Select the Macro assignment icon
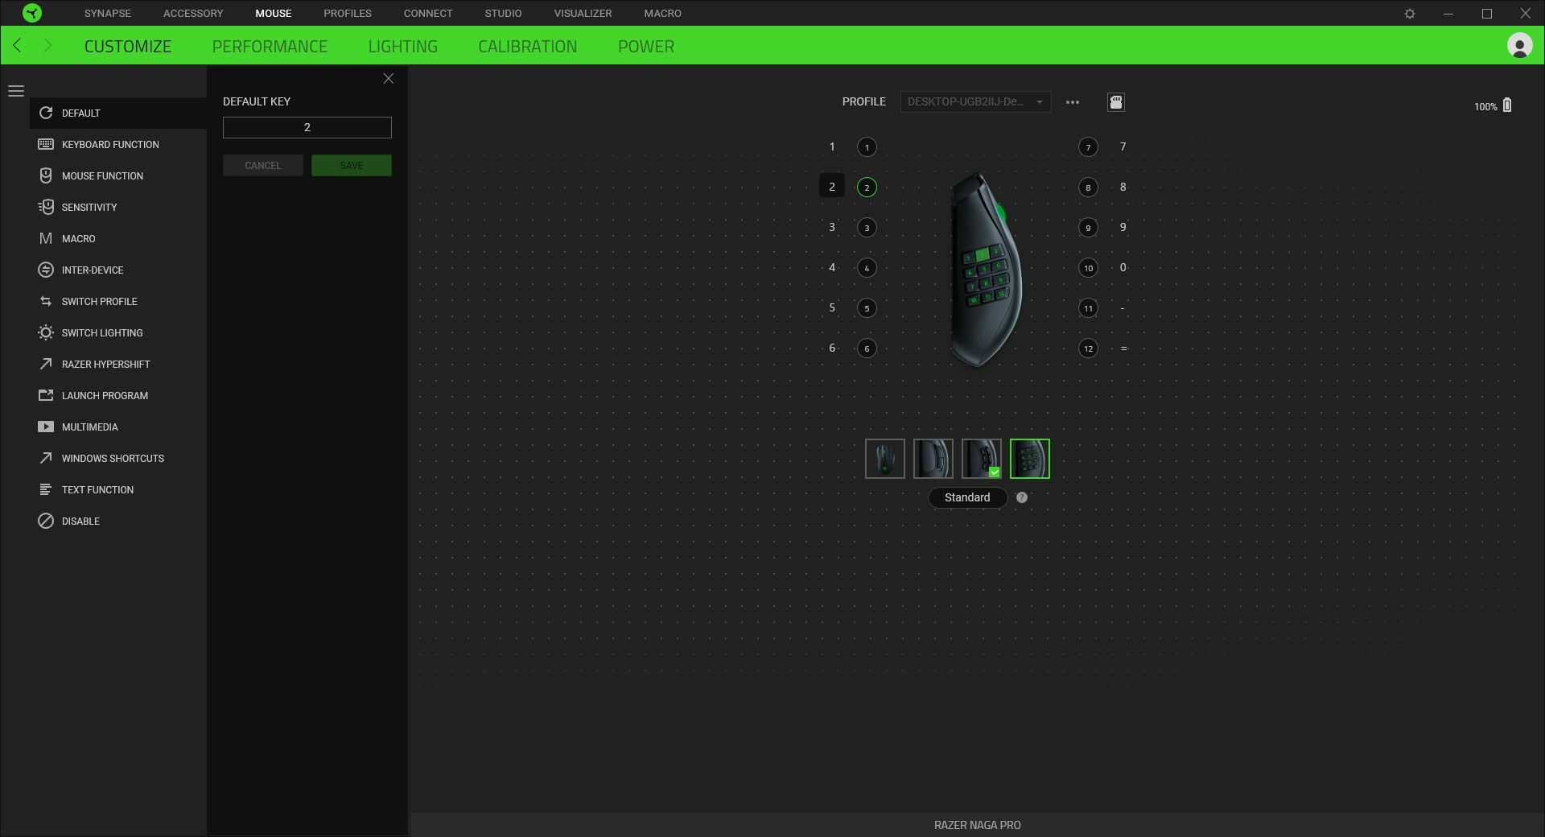1545x837 pixels. click(x=46, y=238)
